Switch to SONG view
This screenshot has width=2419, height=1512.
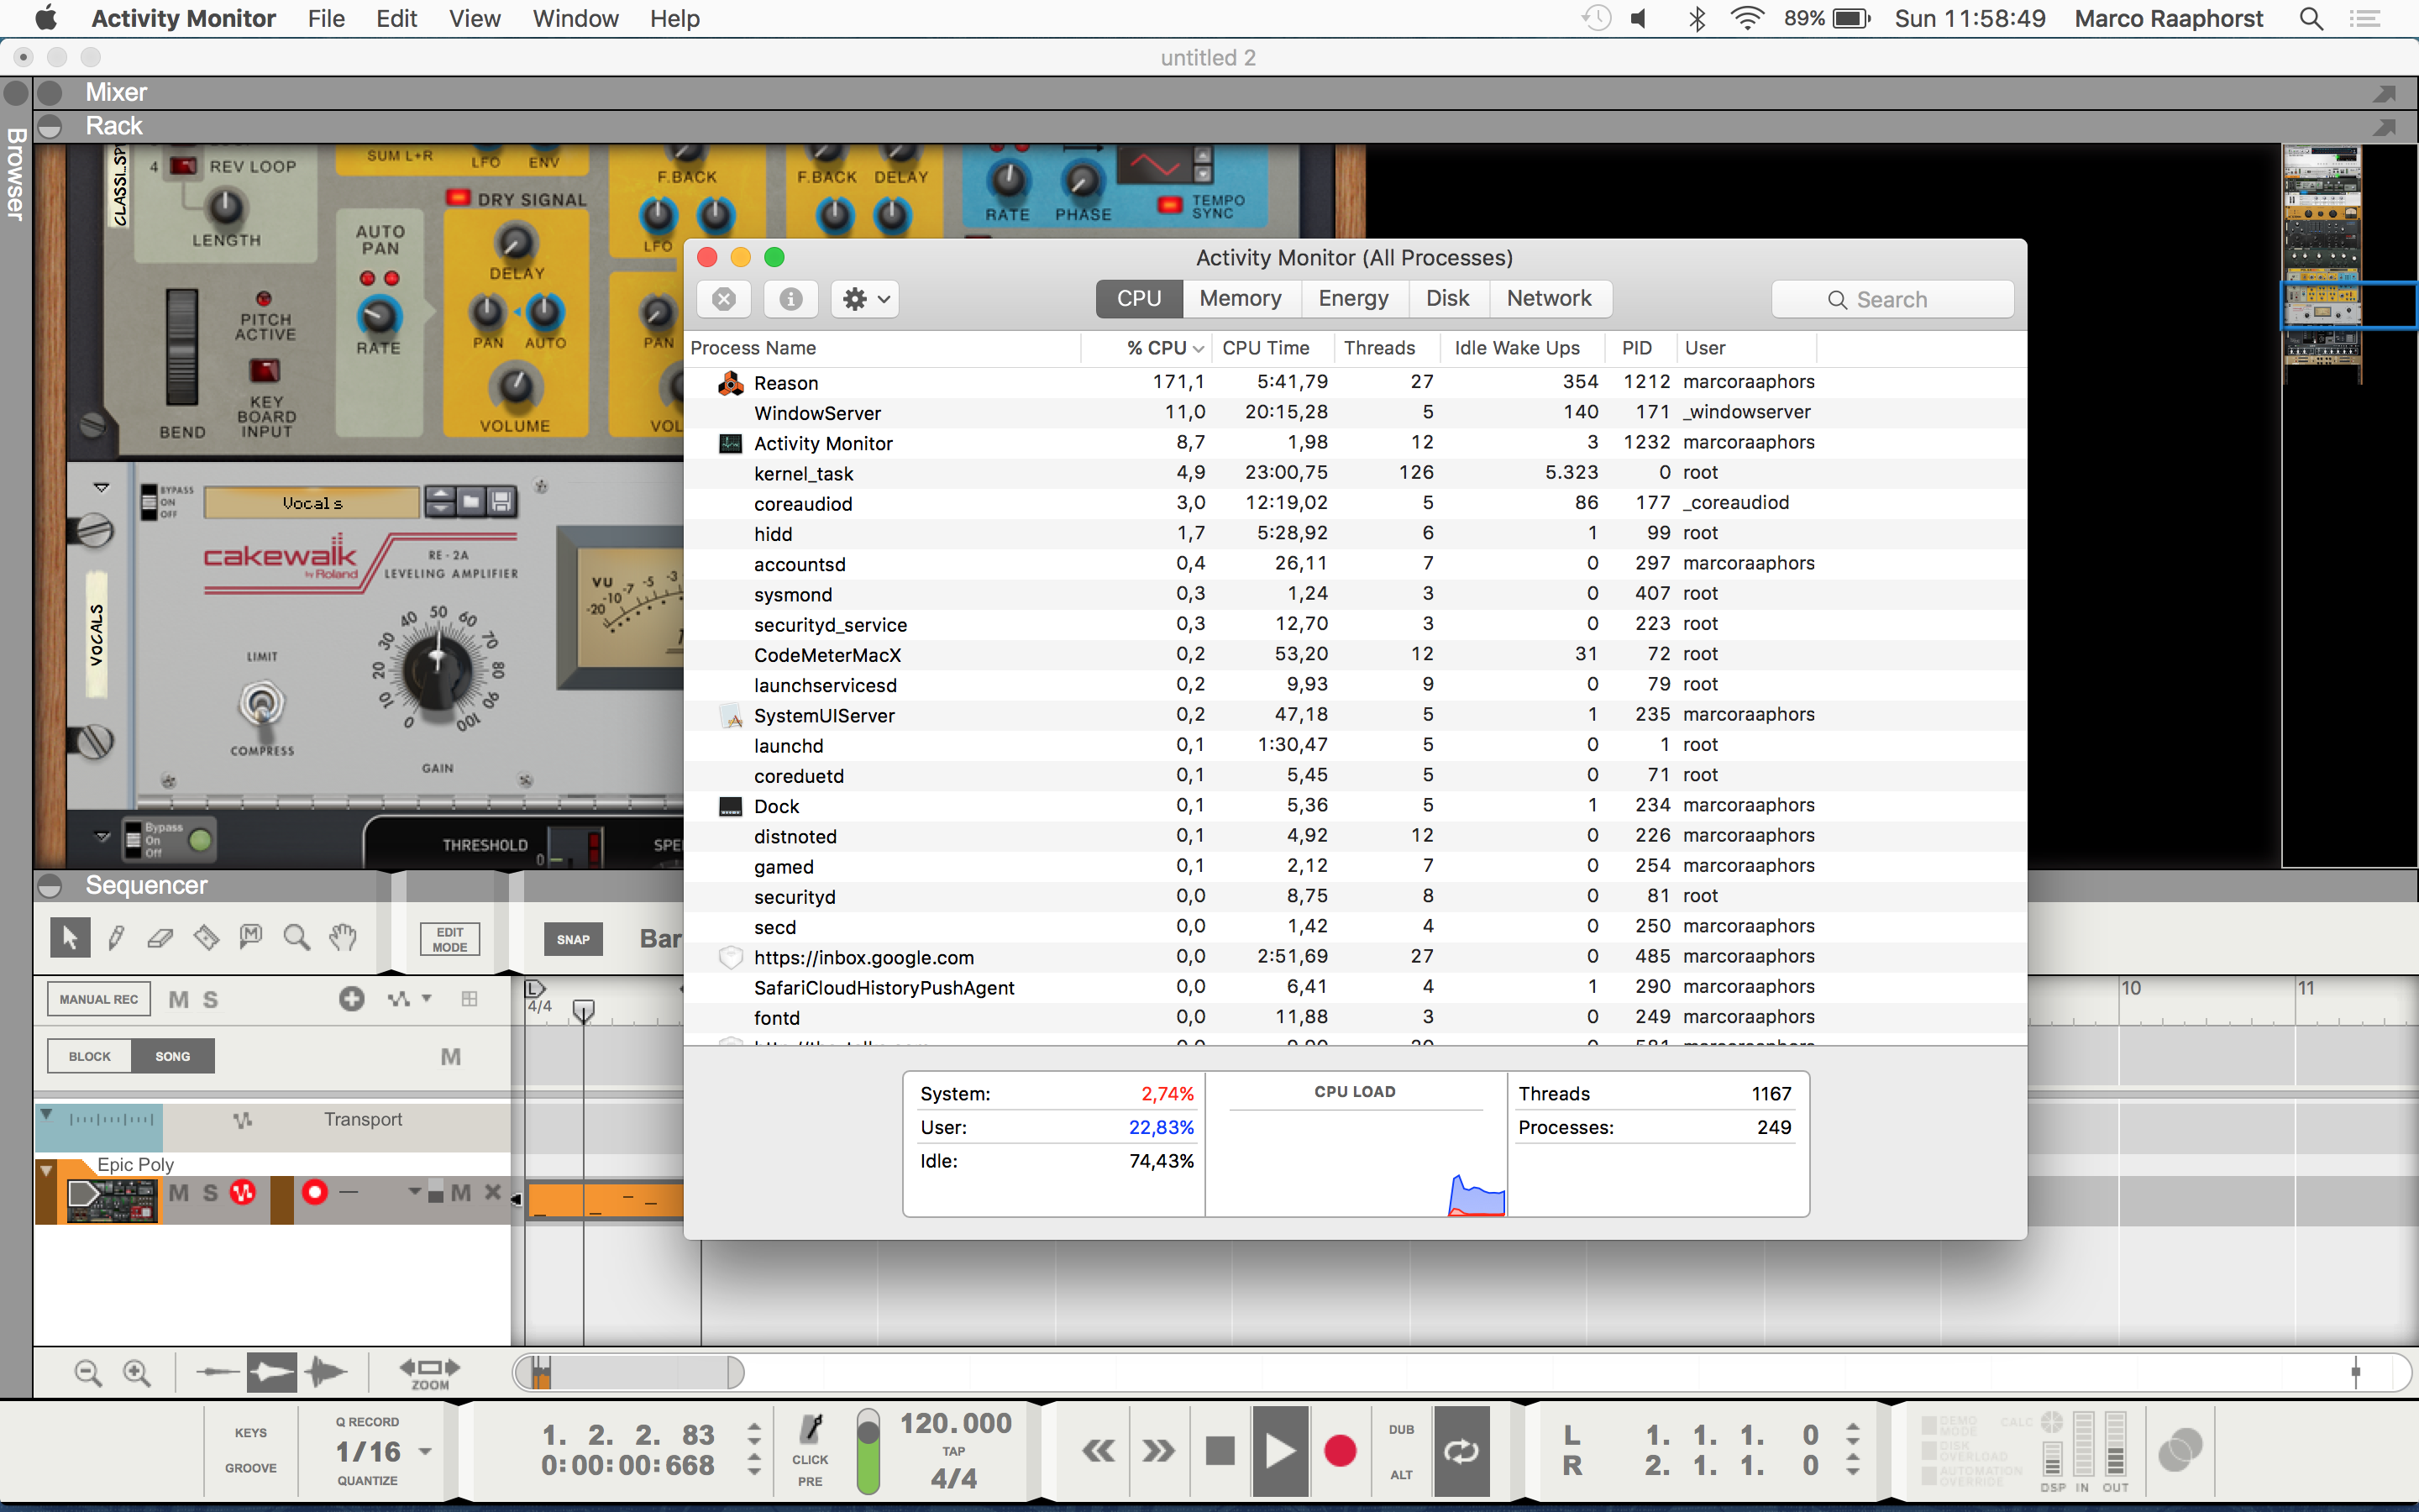point(173,1056)
